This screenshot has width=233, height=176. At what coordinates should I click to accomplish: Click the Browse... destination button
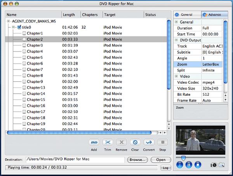tap(137, 160)
